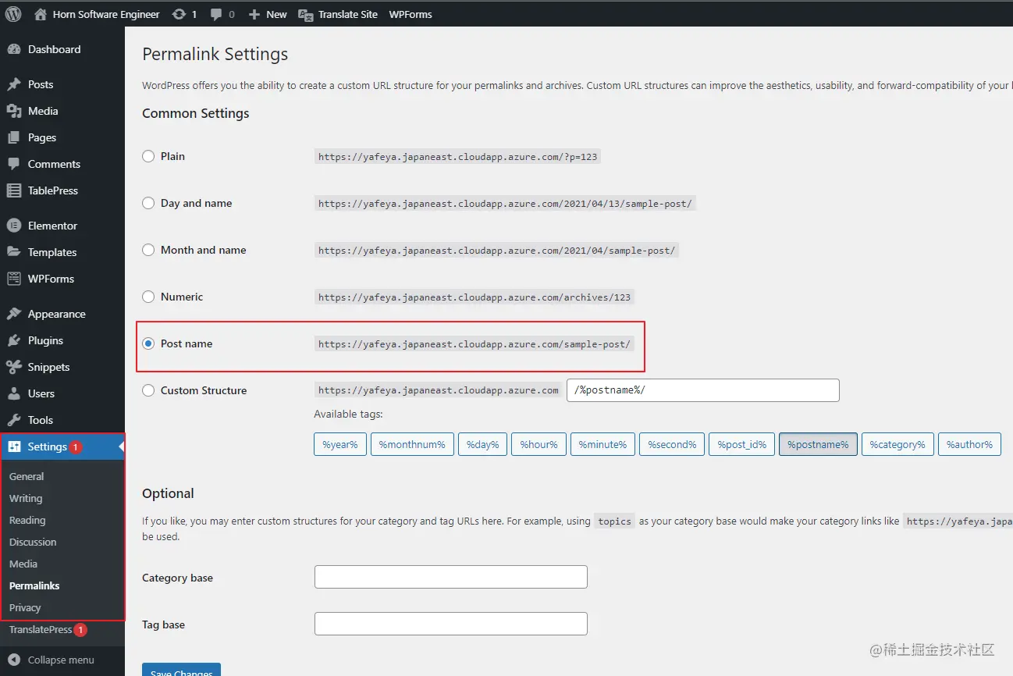Insert the %monthnum% tag

pos(412,444)
